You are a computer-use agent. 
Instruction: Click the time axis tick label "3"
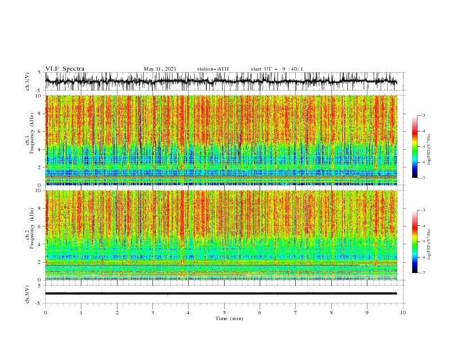(x=152, y=313)
